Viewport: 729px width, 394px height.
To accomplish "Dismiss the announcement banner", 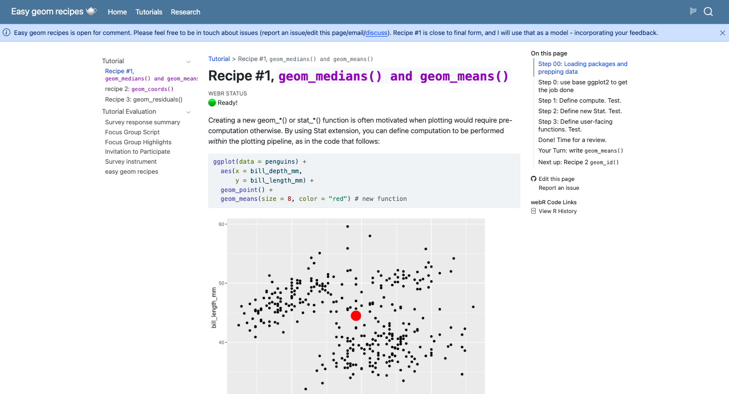I will click(x=722, y=33).
